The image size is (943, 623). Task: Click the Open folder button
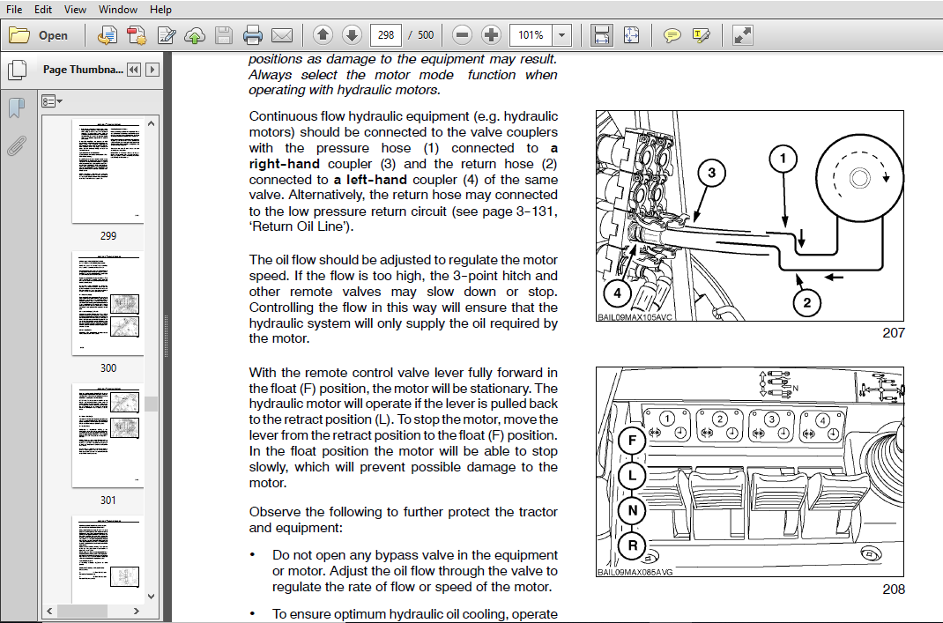38,35
